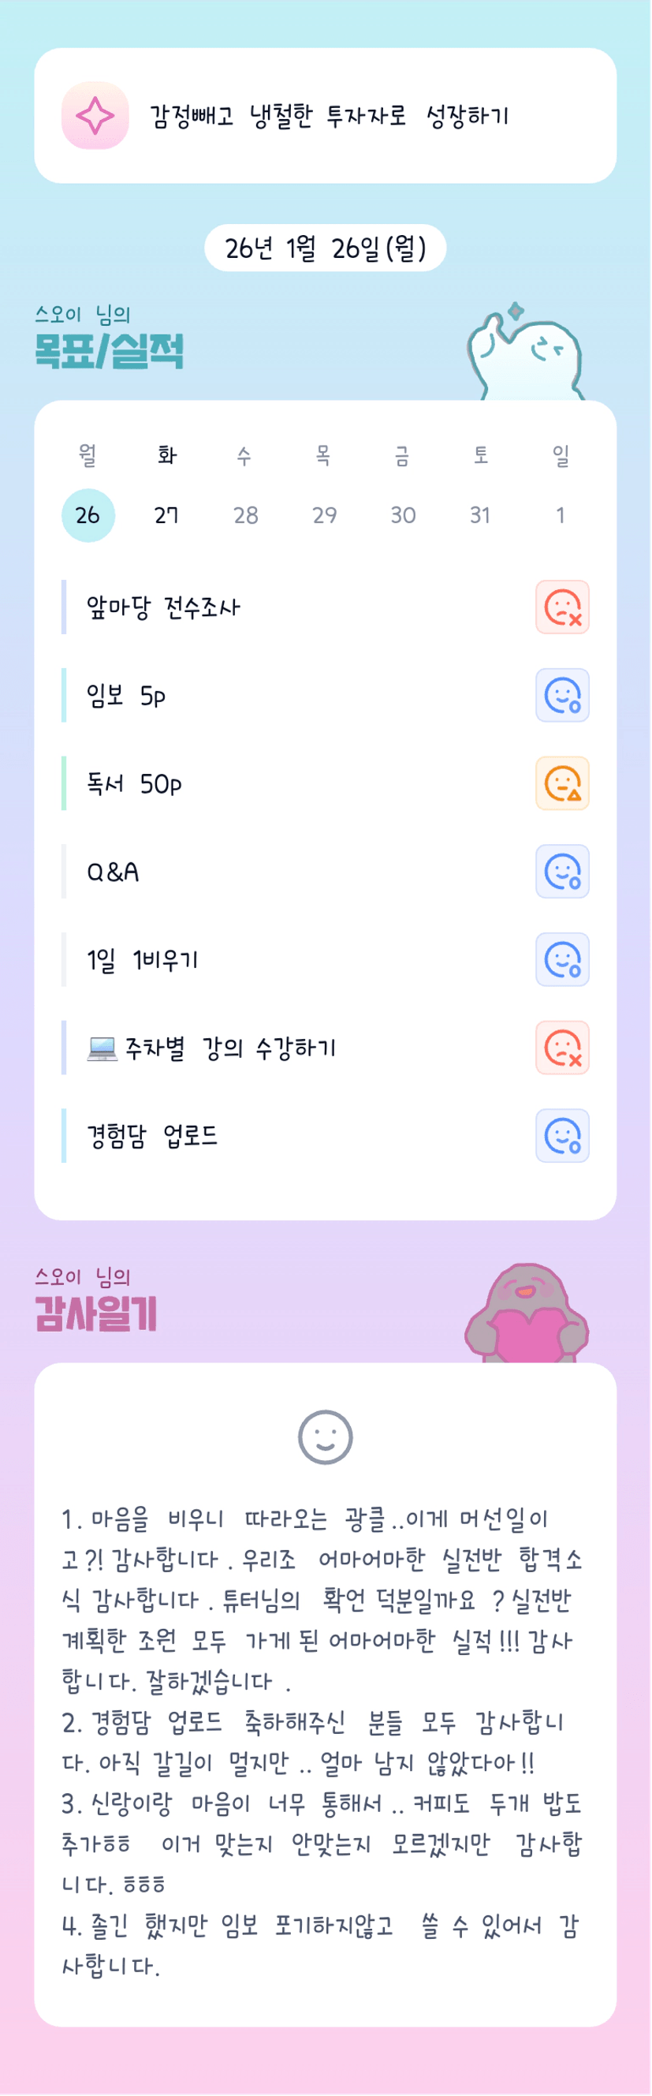Click the pink sparkle goal icon
Screen dimensions: 652x2096
pos(95,115)
